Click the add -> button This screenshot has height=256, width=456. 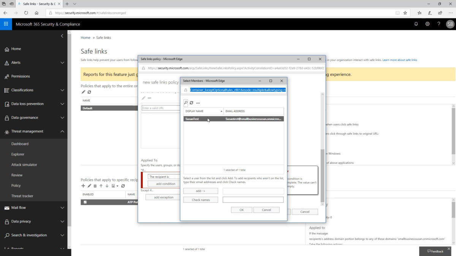click(x=201, y=191)
